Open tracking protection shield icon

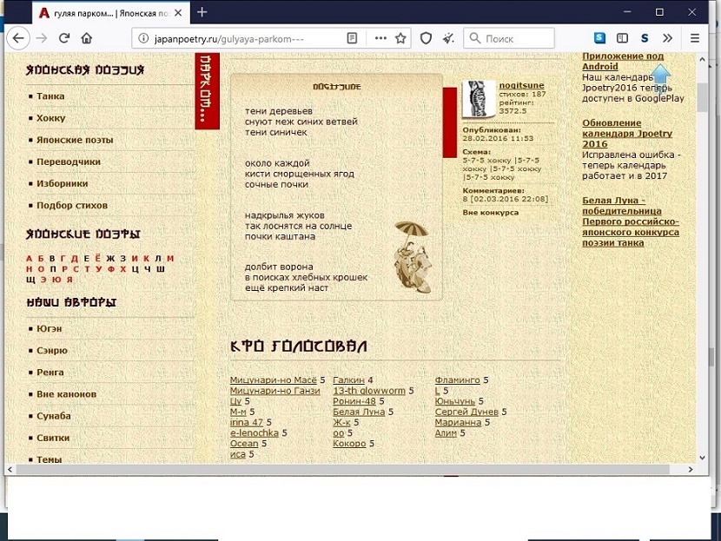point(426,38)
